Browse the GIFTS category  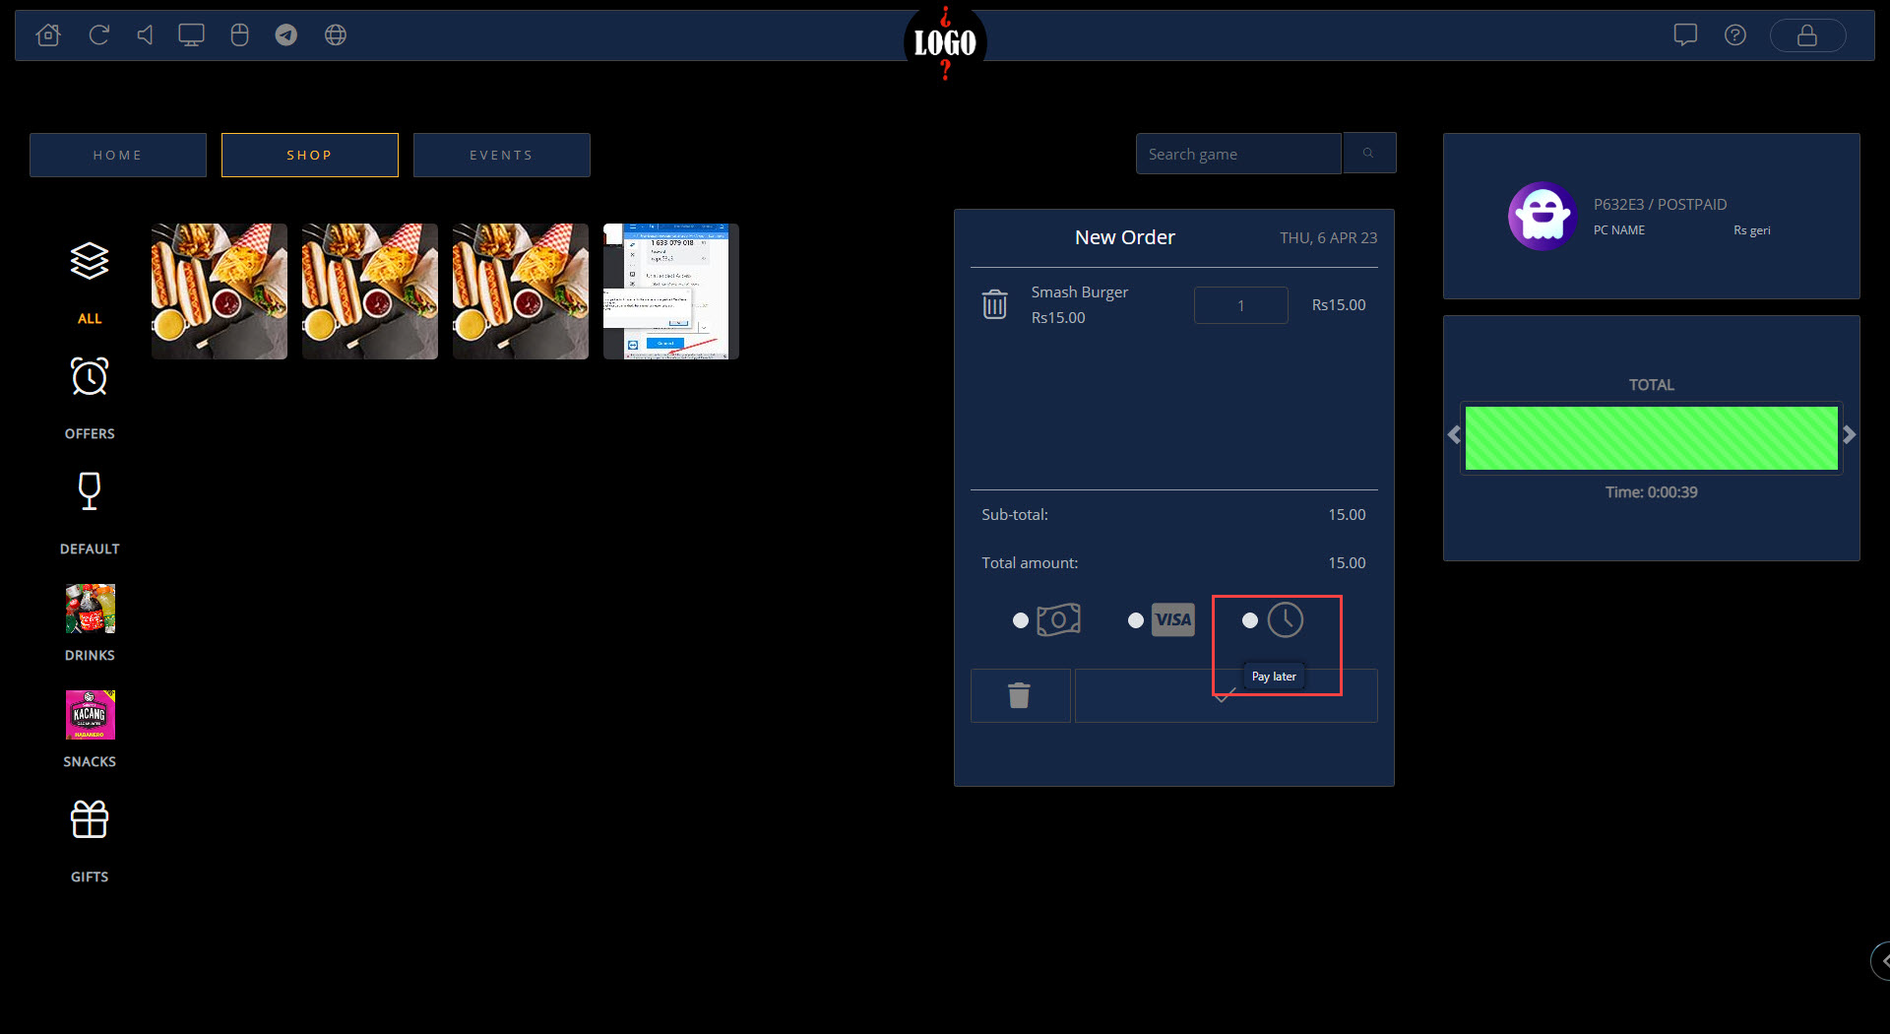click(90, 841)
